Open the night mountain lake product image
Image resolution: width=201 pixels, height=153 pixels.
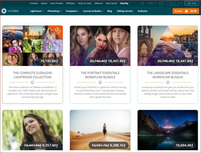point(168,130)
